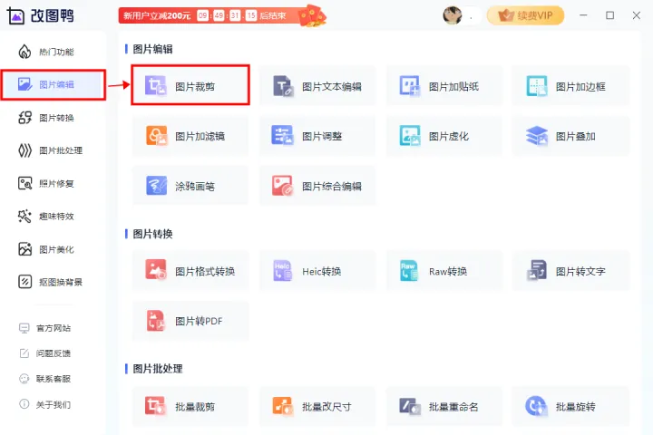The image size is (653, 435).
Task: Select 批量重命名 batch rename icon
Action: 410,406
